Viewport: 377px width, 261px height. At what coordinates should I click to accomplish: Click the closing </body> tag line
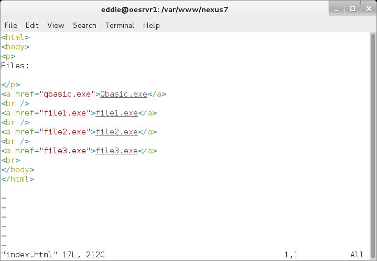(18, 170)
